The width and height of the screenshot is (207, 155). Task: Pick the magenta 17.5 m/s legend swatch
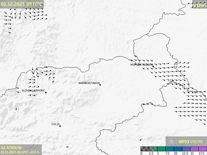[x=202, y=149]
